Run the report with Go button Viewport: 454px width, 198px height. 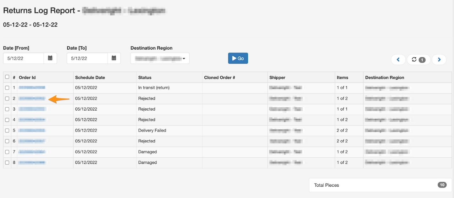click(238, 58)
